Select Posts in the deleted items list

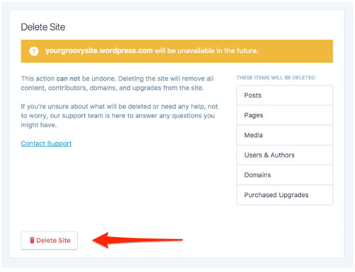click(284, 95)
